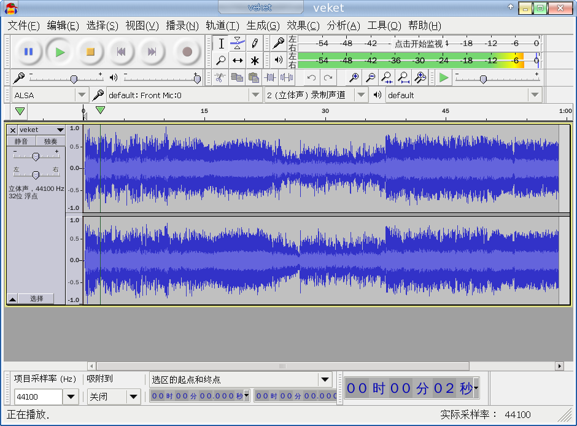Select the Time Shift tool
Viewport: 577px width, 426px height.
point(238,60)
